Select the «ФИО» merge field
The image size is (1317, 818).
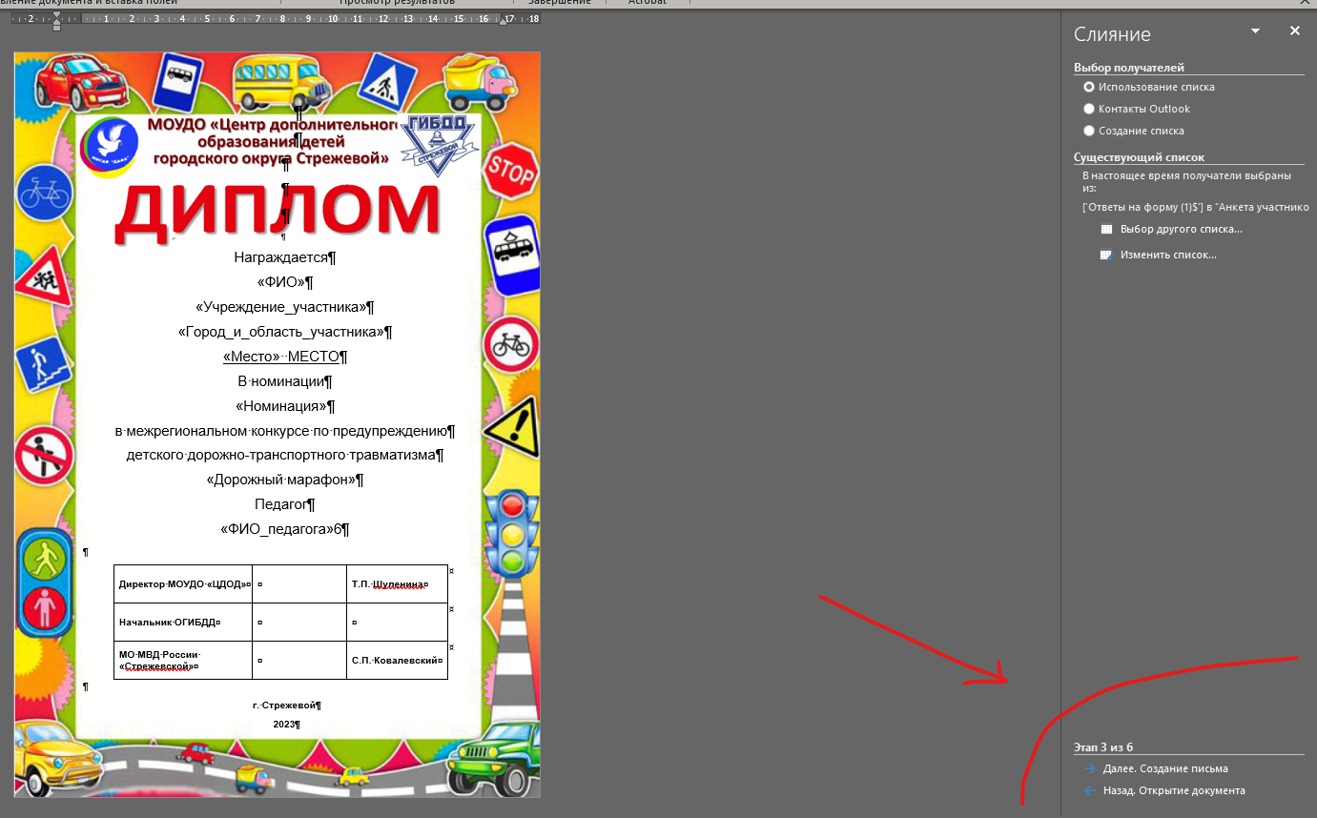(x=280, y=282)
